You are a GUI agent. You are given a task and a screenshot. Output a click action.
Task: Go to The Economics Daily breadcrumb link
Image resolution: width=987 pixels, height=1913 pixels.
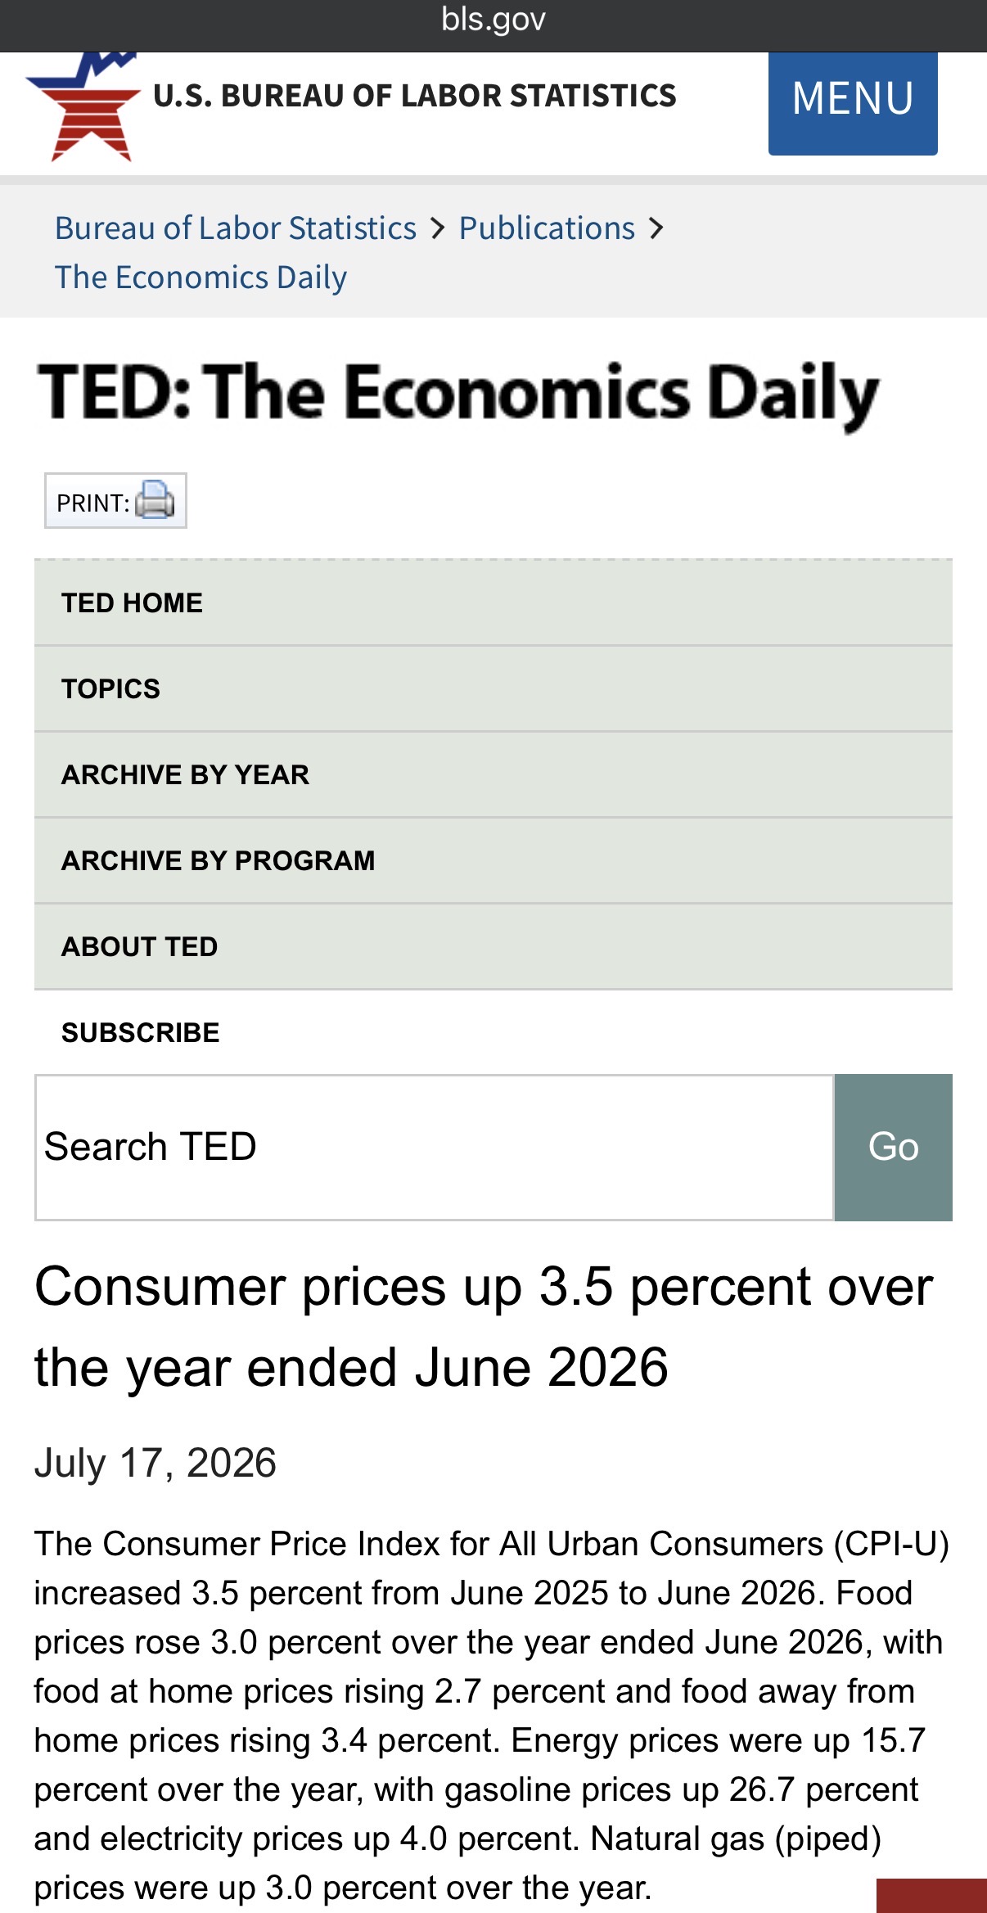point(201,277)
